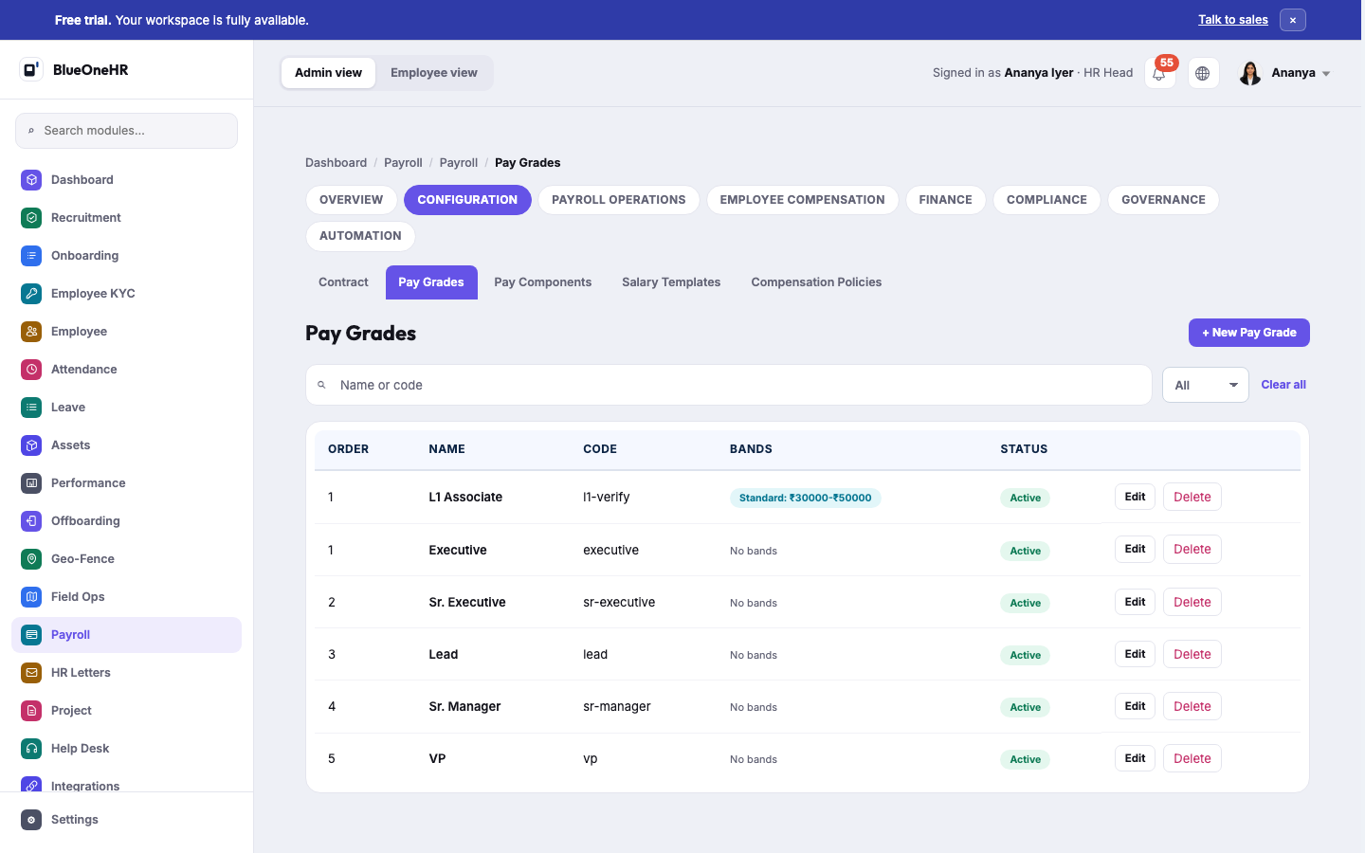Viewport: 1365px width, 853px height.
Task: Select the Salary Templates sub-tab
Action: pyautogui.click(x=671, y=282)
